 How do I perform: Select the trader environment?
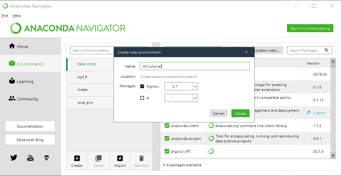tap(90, 89)
